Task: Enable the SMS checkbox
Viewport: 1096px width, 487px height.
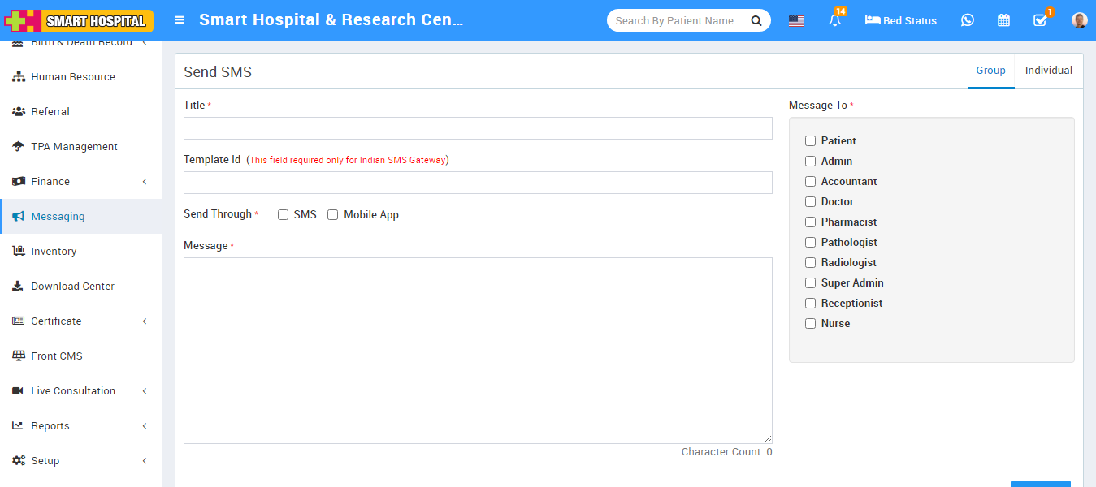Action: click(x=284, y=215)
